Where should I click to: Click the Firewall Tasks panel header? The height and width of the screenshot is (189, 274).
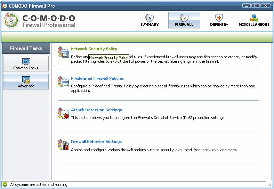(x=26, y=48)
